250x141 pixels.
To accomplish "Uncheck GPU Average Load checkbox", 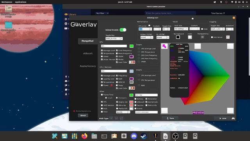I will pos(102,51).
